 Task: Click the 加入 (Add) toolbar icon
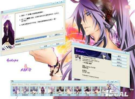[16, 90]
